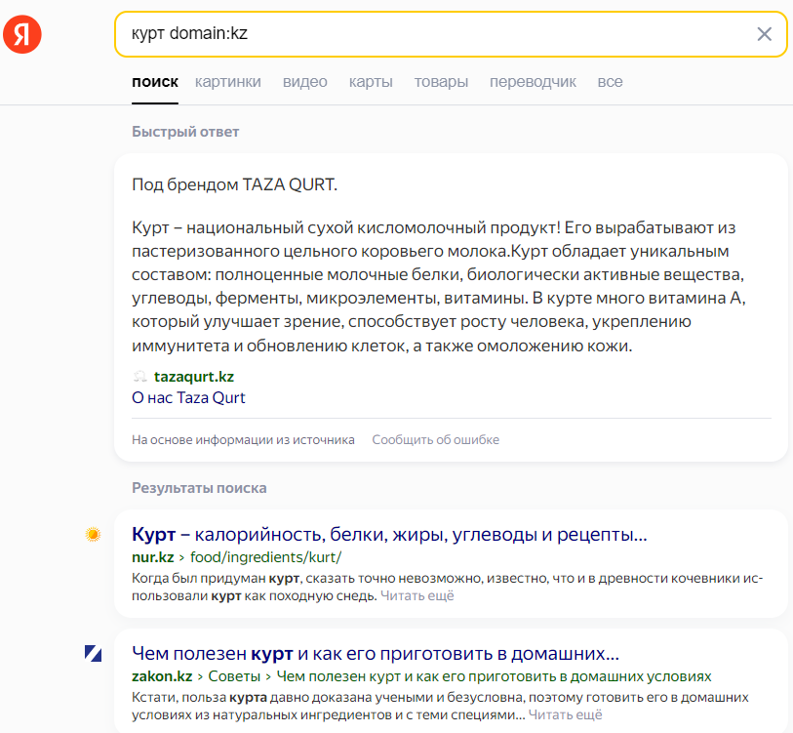Click the zakon.kz favicon icon
793x733 pixels.
pos(93,654)
